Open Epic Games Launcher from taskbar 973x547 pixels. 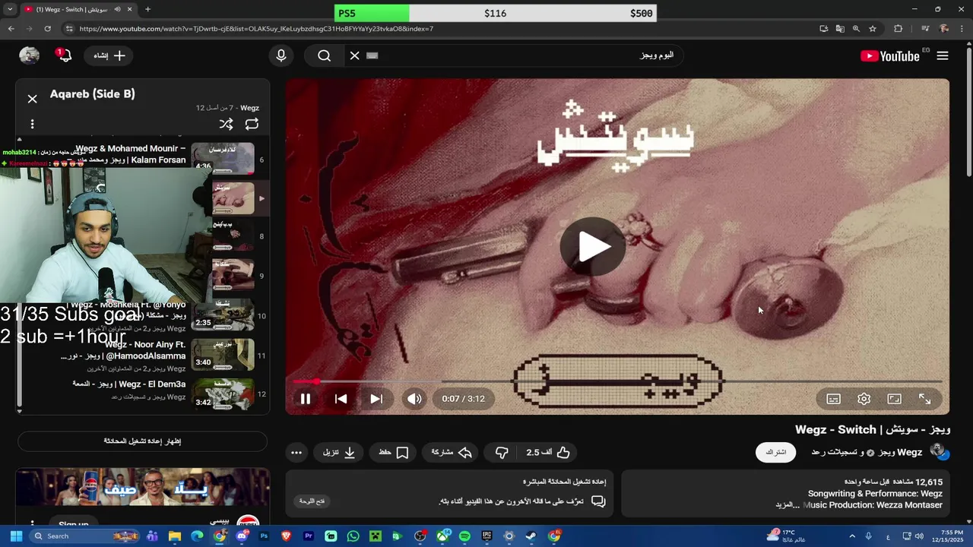pos(486,536)
